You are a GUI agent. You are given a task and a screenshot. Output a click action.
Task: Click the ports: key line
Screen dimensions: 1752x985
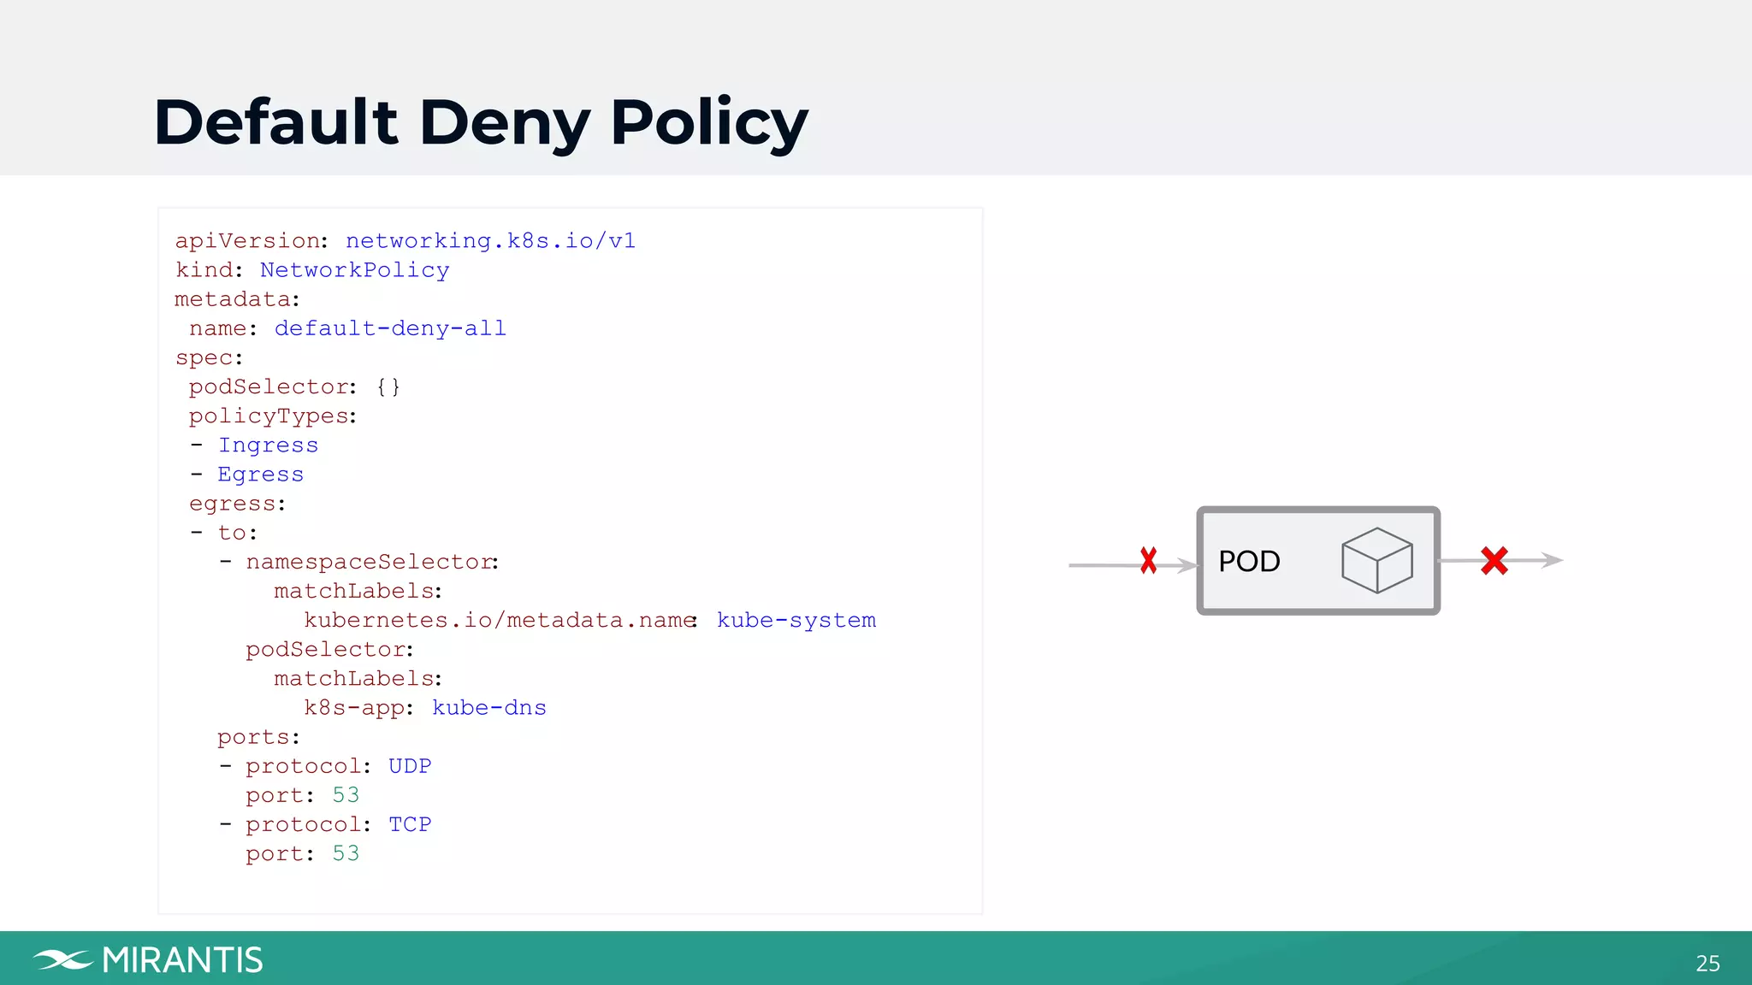[259, 737]
